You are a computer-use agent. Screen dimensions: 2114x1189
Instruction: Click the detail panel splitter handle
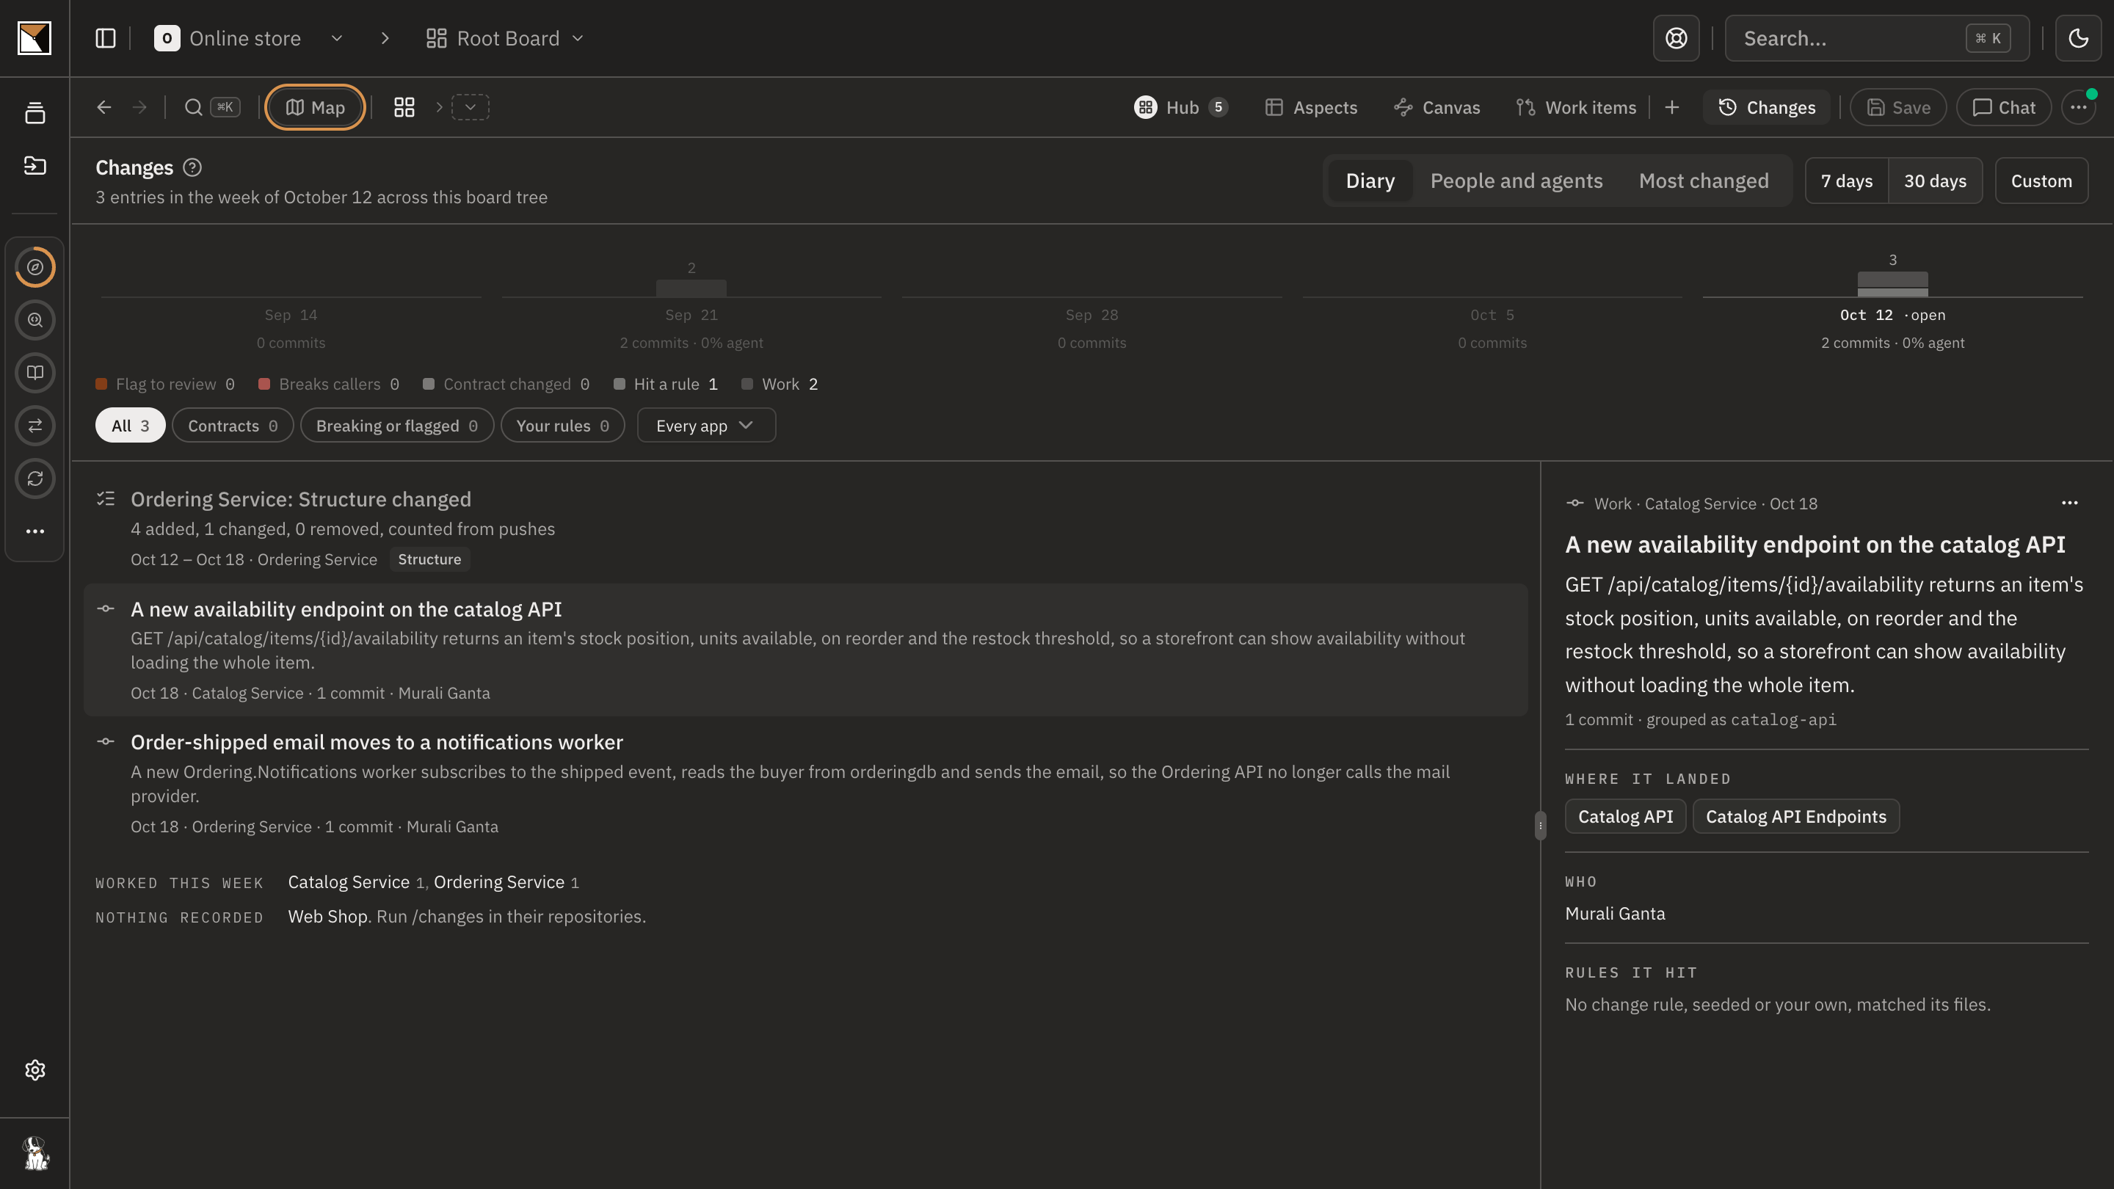pyautogui.click(x=1541, y=826)
